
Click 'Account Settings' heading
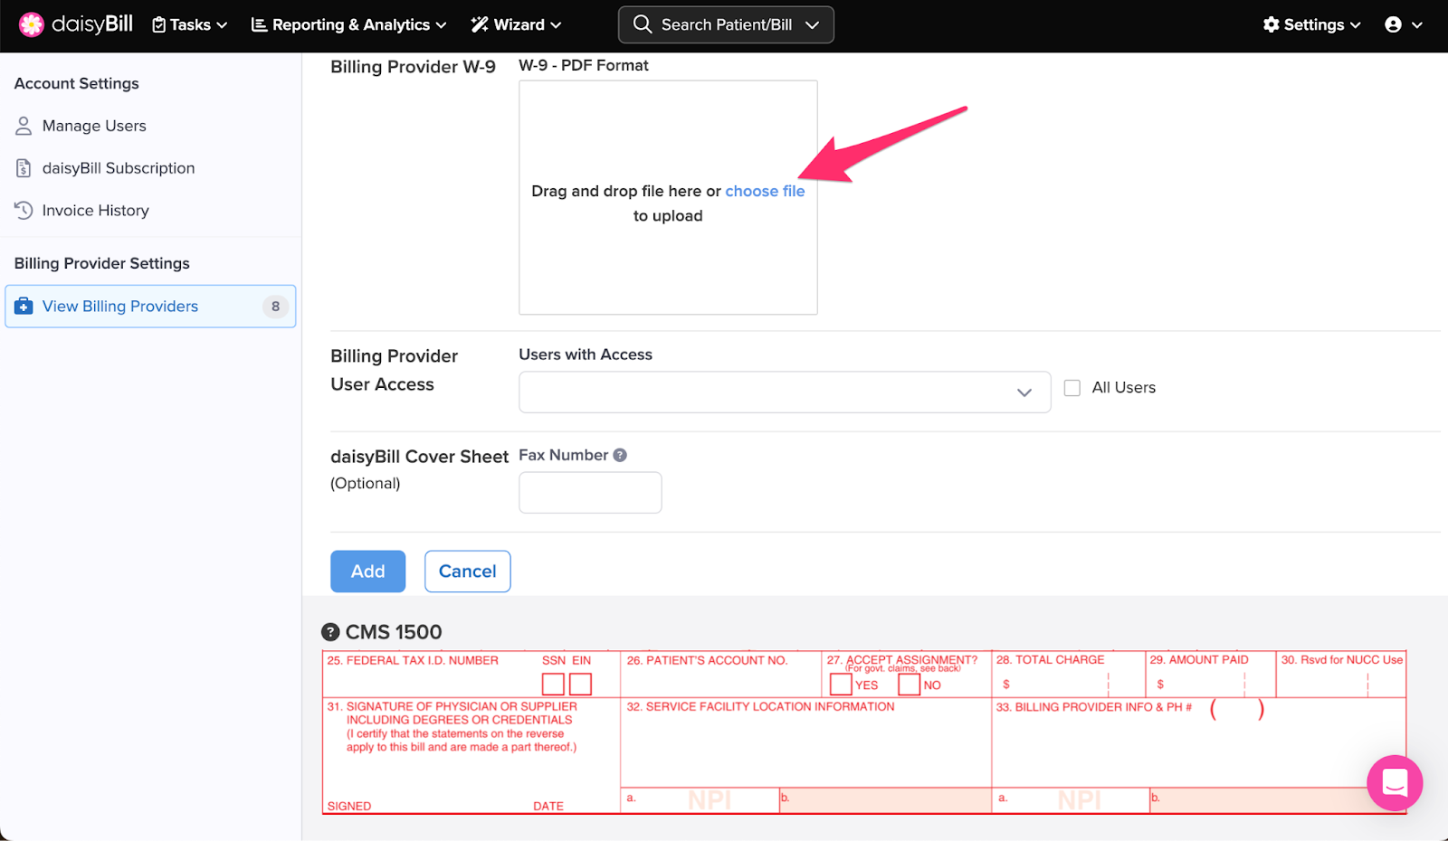pos(77,83)
